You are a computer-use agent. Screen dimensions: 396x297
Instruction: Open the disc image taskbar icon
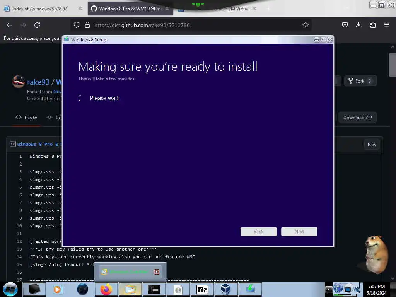[x=178, y=289]
